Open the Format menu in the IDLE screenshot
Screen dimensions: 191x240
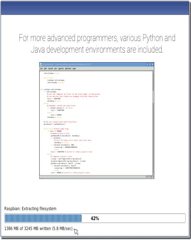pyautogui.click(x=51, y=68)
